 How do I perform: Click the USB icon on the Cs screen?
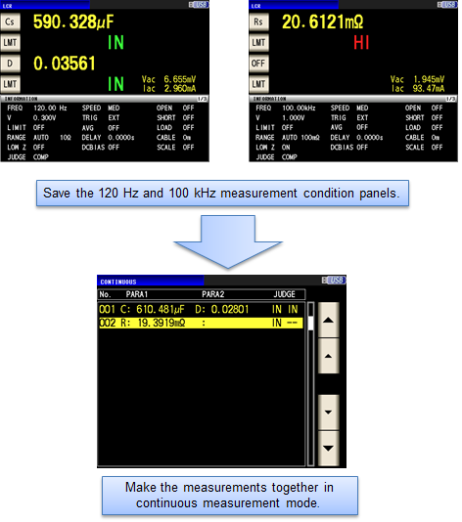(x=199, y=4)
